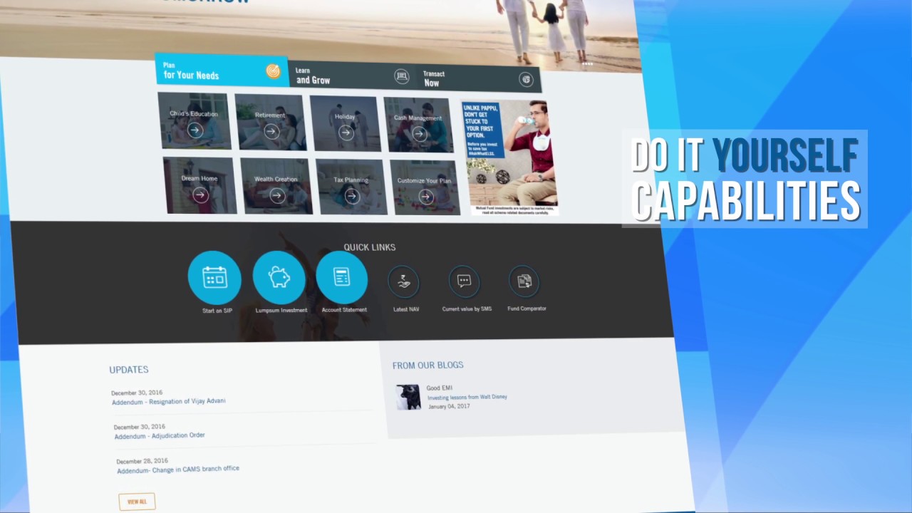
Task: Click the FROM OUR BLOGS heading
Action: point(427,365)
